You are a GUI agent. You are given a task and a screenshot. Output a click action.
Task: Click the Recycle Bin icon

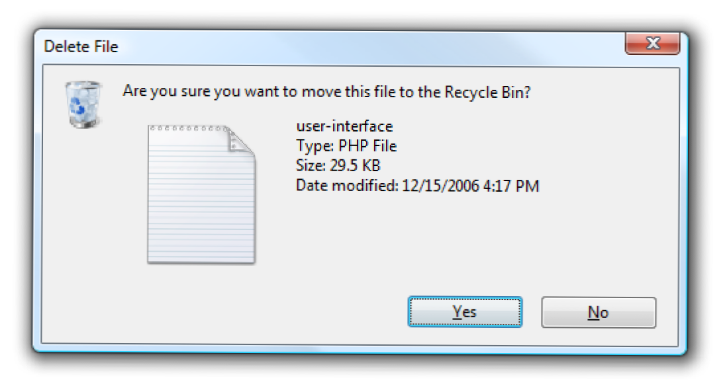[x=83, y=104]
